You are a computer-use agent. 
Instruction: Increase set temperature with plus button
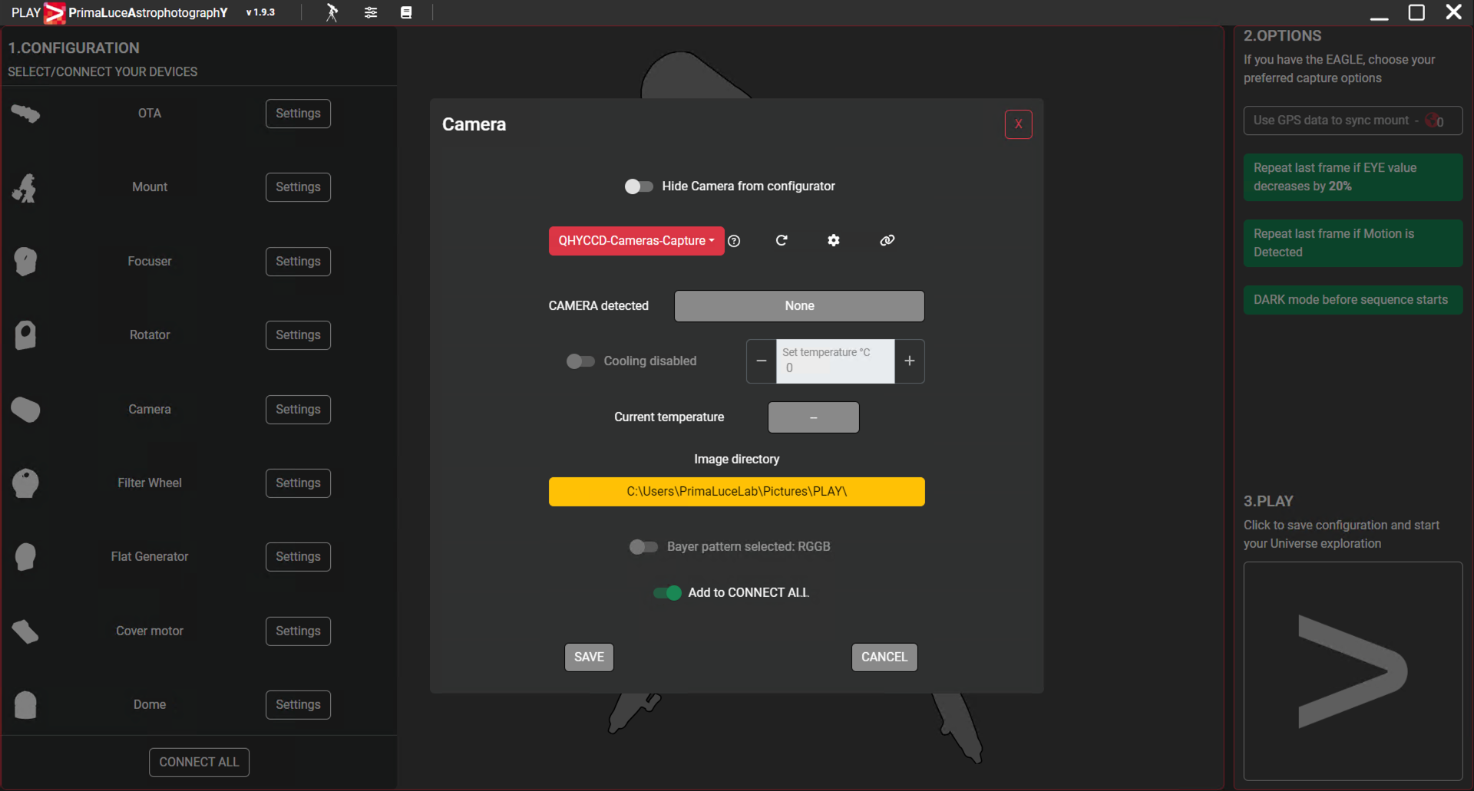[910, 361]
